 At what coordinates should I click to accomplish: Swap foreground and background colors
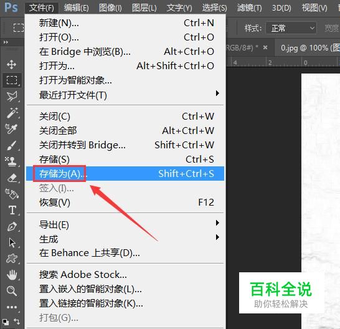click(x=16, y=321)
